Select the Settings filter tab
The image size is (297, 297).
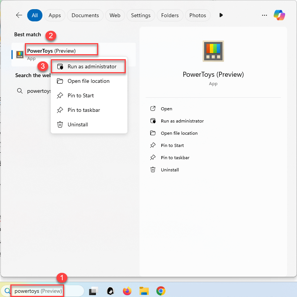(x=141, y=15)
